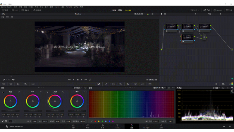This screenshot has height=132, width=234.
Task: Open the Color Match palette
Action: pos(11,84)
